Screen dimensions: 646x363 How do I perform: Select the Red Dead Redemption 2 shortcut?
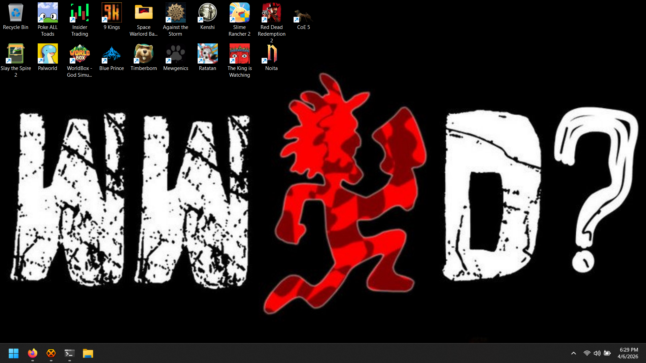point(271,23)
